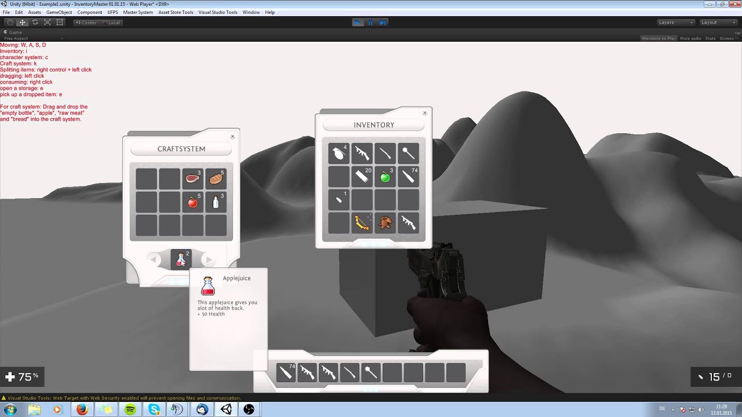Viewport: 742px width, 417px height.
Task: Show previous craft result with left arrow
Action: coord(153,260)
